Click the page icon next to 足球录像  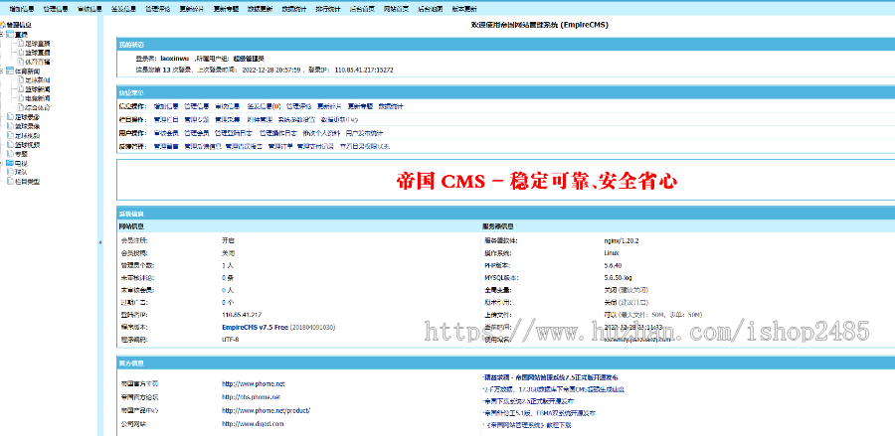10,117
